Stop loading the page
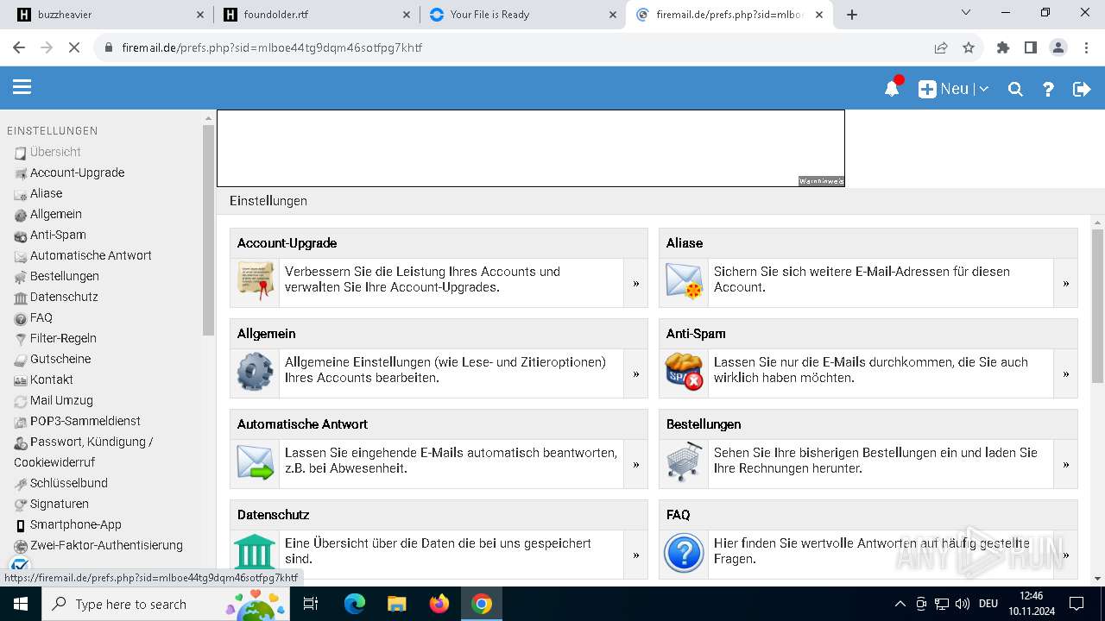This screenshot has height=621, width=1105. [74, 47]
